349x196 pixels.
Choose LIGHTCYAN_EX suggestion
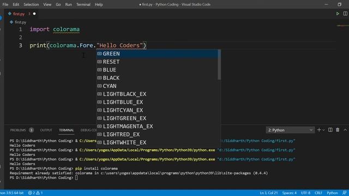coord(157,110)
